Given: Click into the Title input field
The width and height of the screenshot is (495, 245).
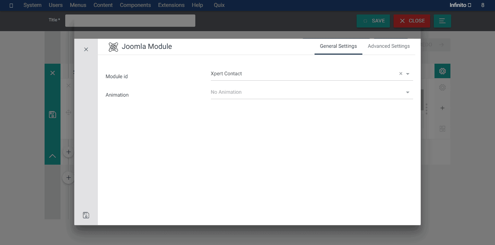Looking at the screenshot, I should pos(130,21).
